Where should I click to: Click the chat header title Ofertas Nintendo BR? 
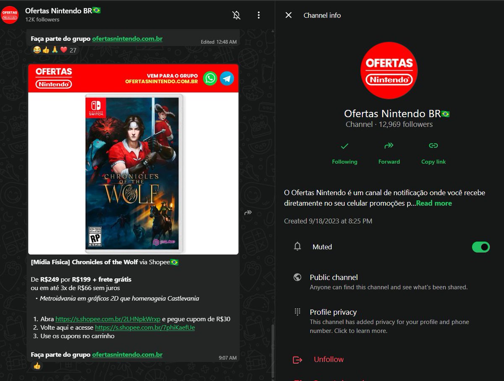[x=63, y=11]
